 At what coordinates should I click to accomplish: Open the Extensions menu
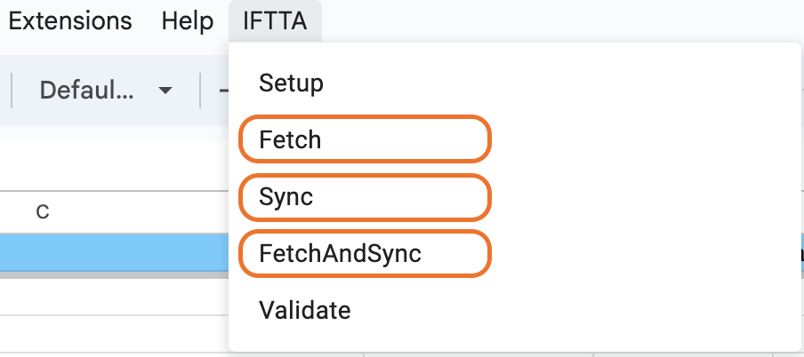pyautogui.click(x=69, y=20)
